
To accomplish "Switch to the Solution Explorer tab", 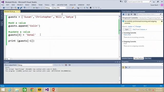I will pyautogui.click(x=127, y=58).
